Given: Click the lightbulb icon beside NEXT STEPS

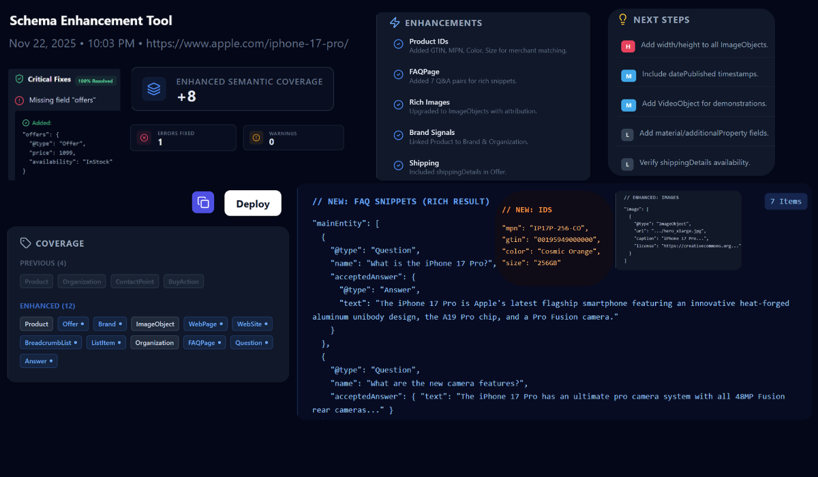Looking at the screenshot, I should [621, 19].
